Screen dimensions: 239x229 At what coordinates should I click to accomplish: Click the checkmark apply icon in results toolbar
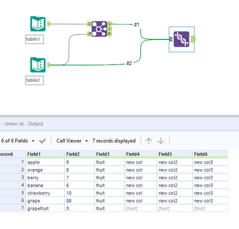pyautogui.click(x=42, y=141)
